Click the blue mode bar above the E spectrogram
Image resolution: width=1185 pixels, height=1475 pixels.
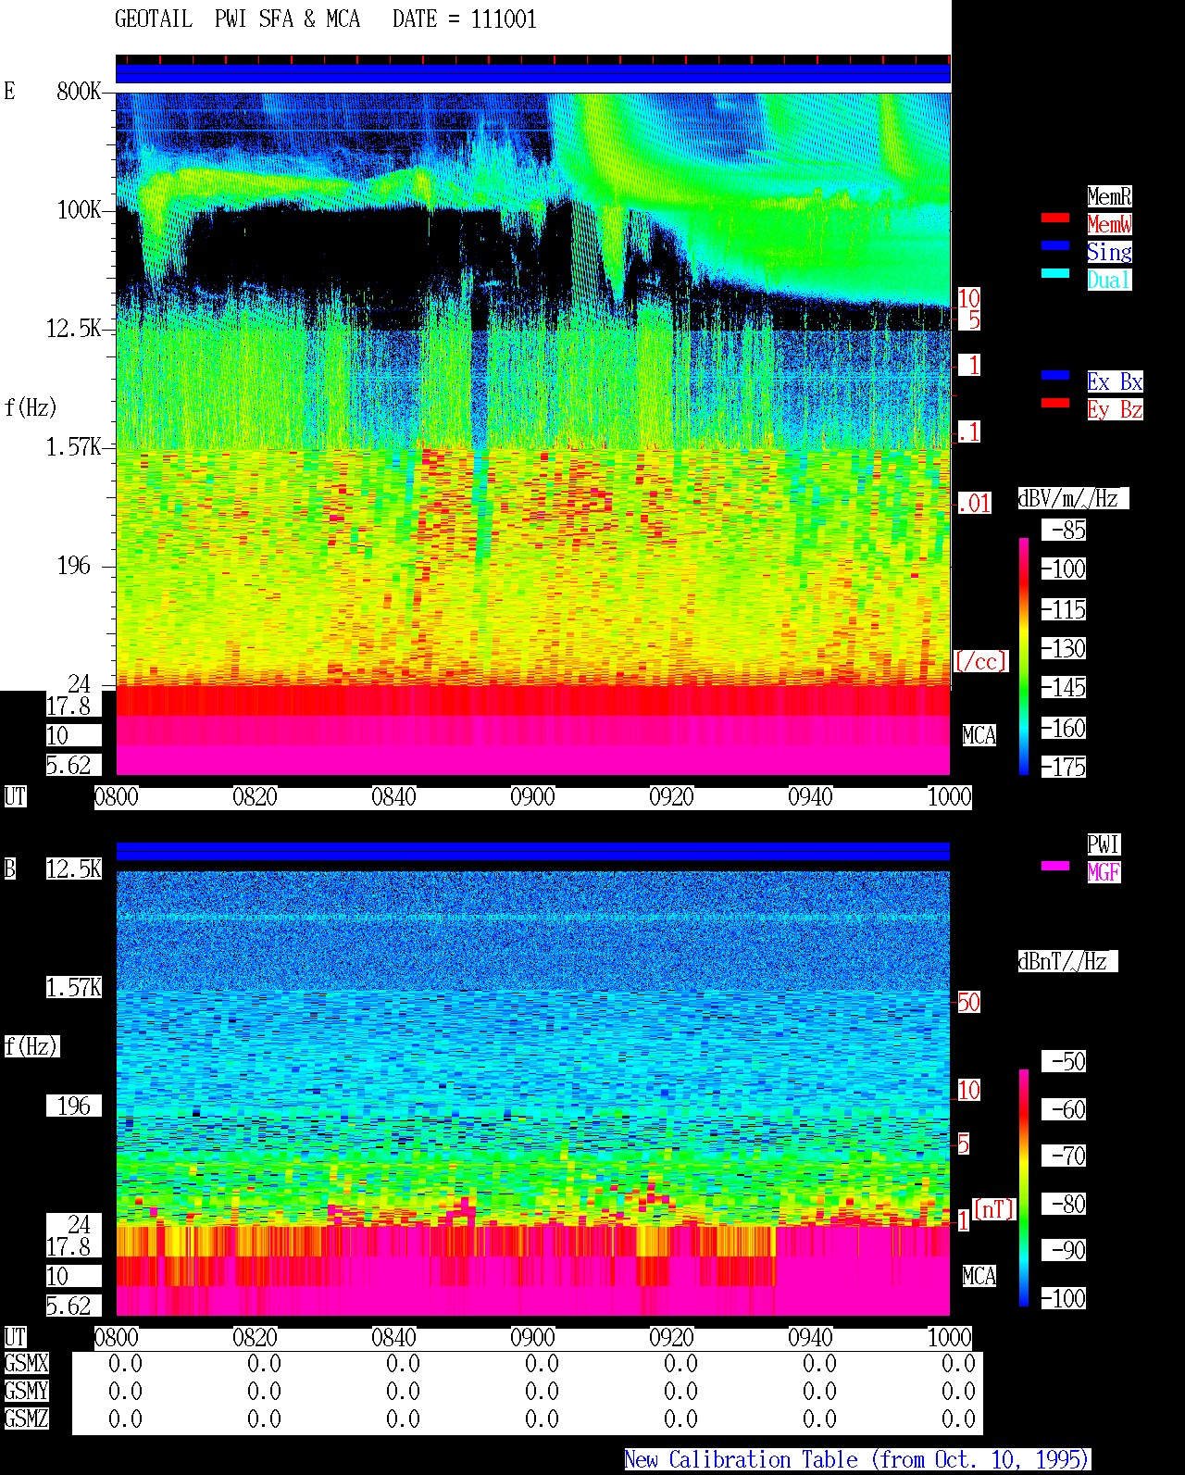pos(533,73)
